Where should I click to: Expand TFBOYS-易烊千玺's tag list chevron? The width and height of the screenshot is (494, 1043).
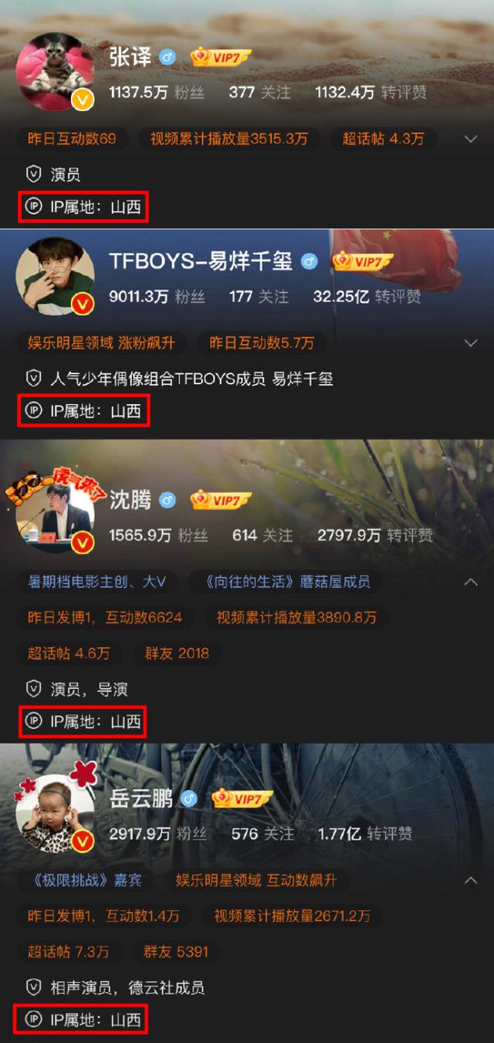pyautogui.click(x=471, y=343)
